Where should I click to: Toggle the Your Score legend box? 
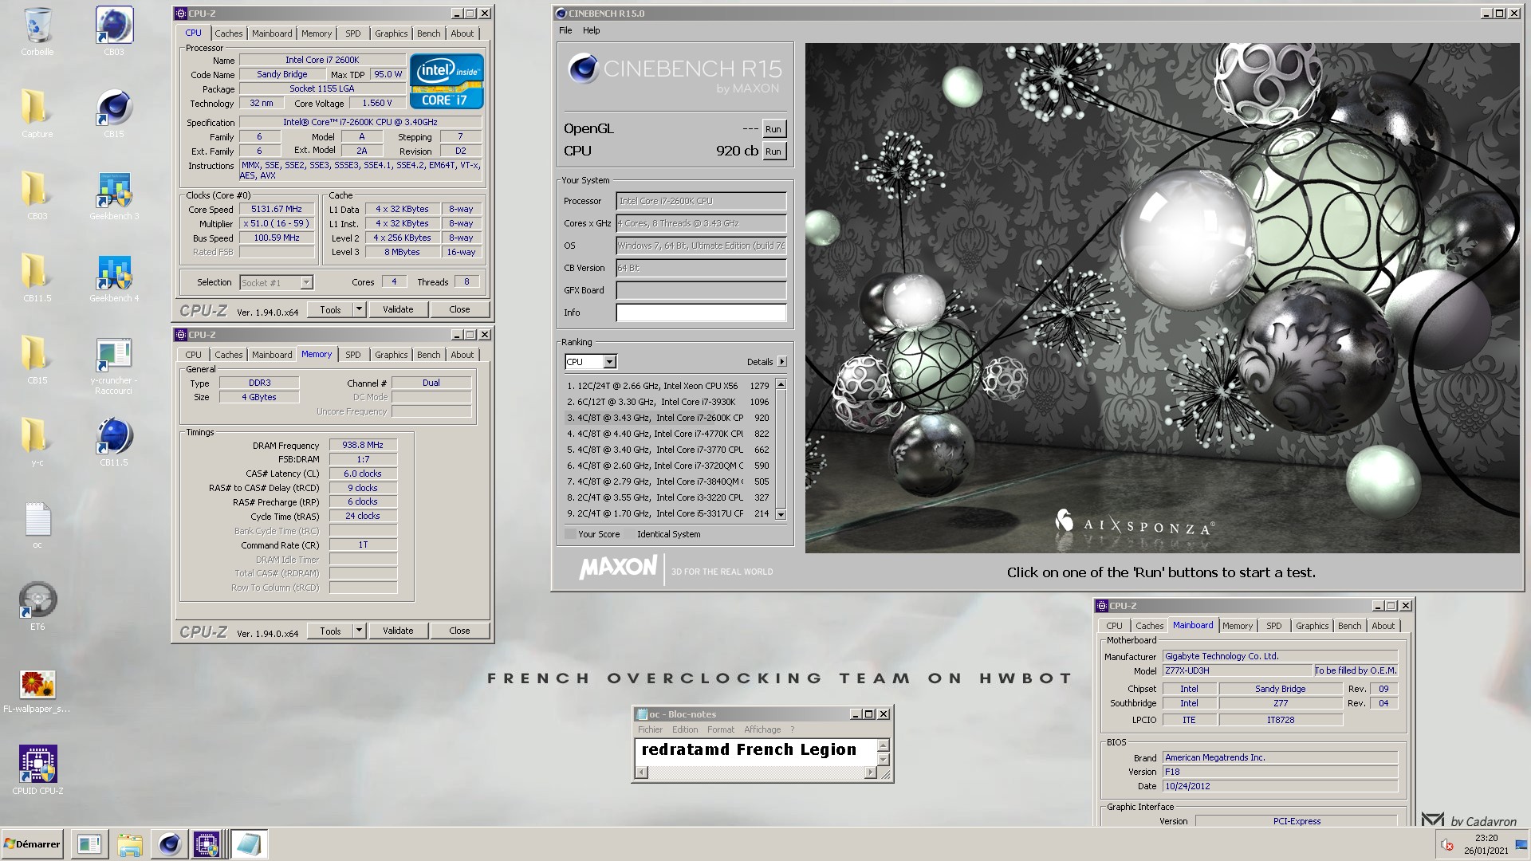click(570, 534)
